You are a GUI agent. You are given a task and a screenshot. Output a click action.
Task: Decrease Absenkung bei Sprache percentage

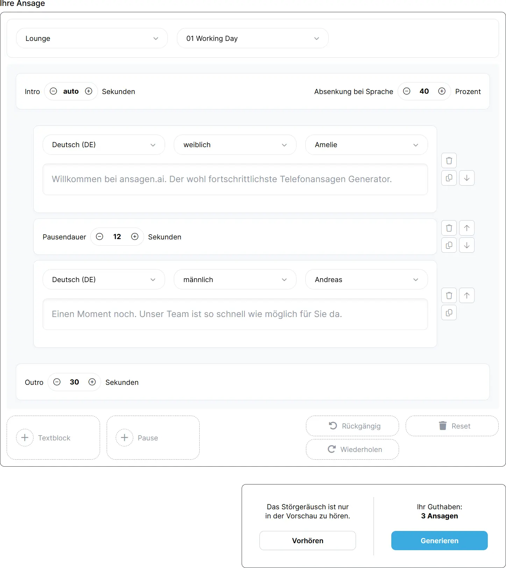pos(407,91)
